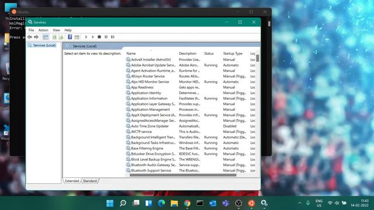374x210 pixels.
Task: Sort by the Name column header
Action: click(x=131, y=54)
